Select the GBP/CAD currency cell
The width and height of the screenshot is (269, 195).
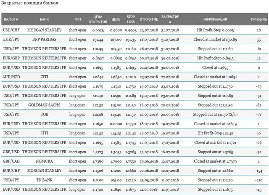tap(11, 161)
